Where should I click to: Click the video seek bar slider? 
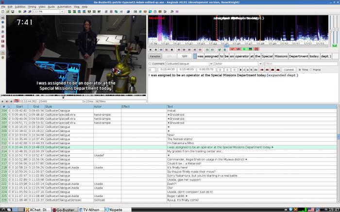(73, 96)
